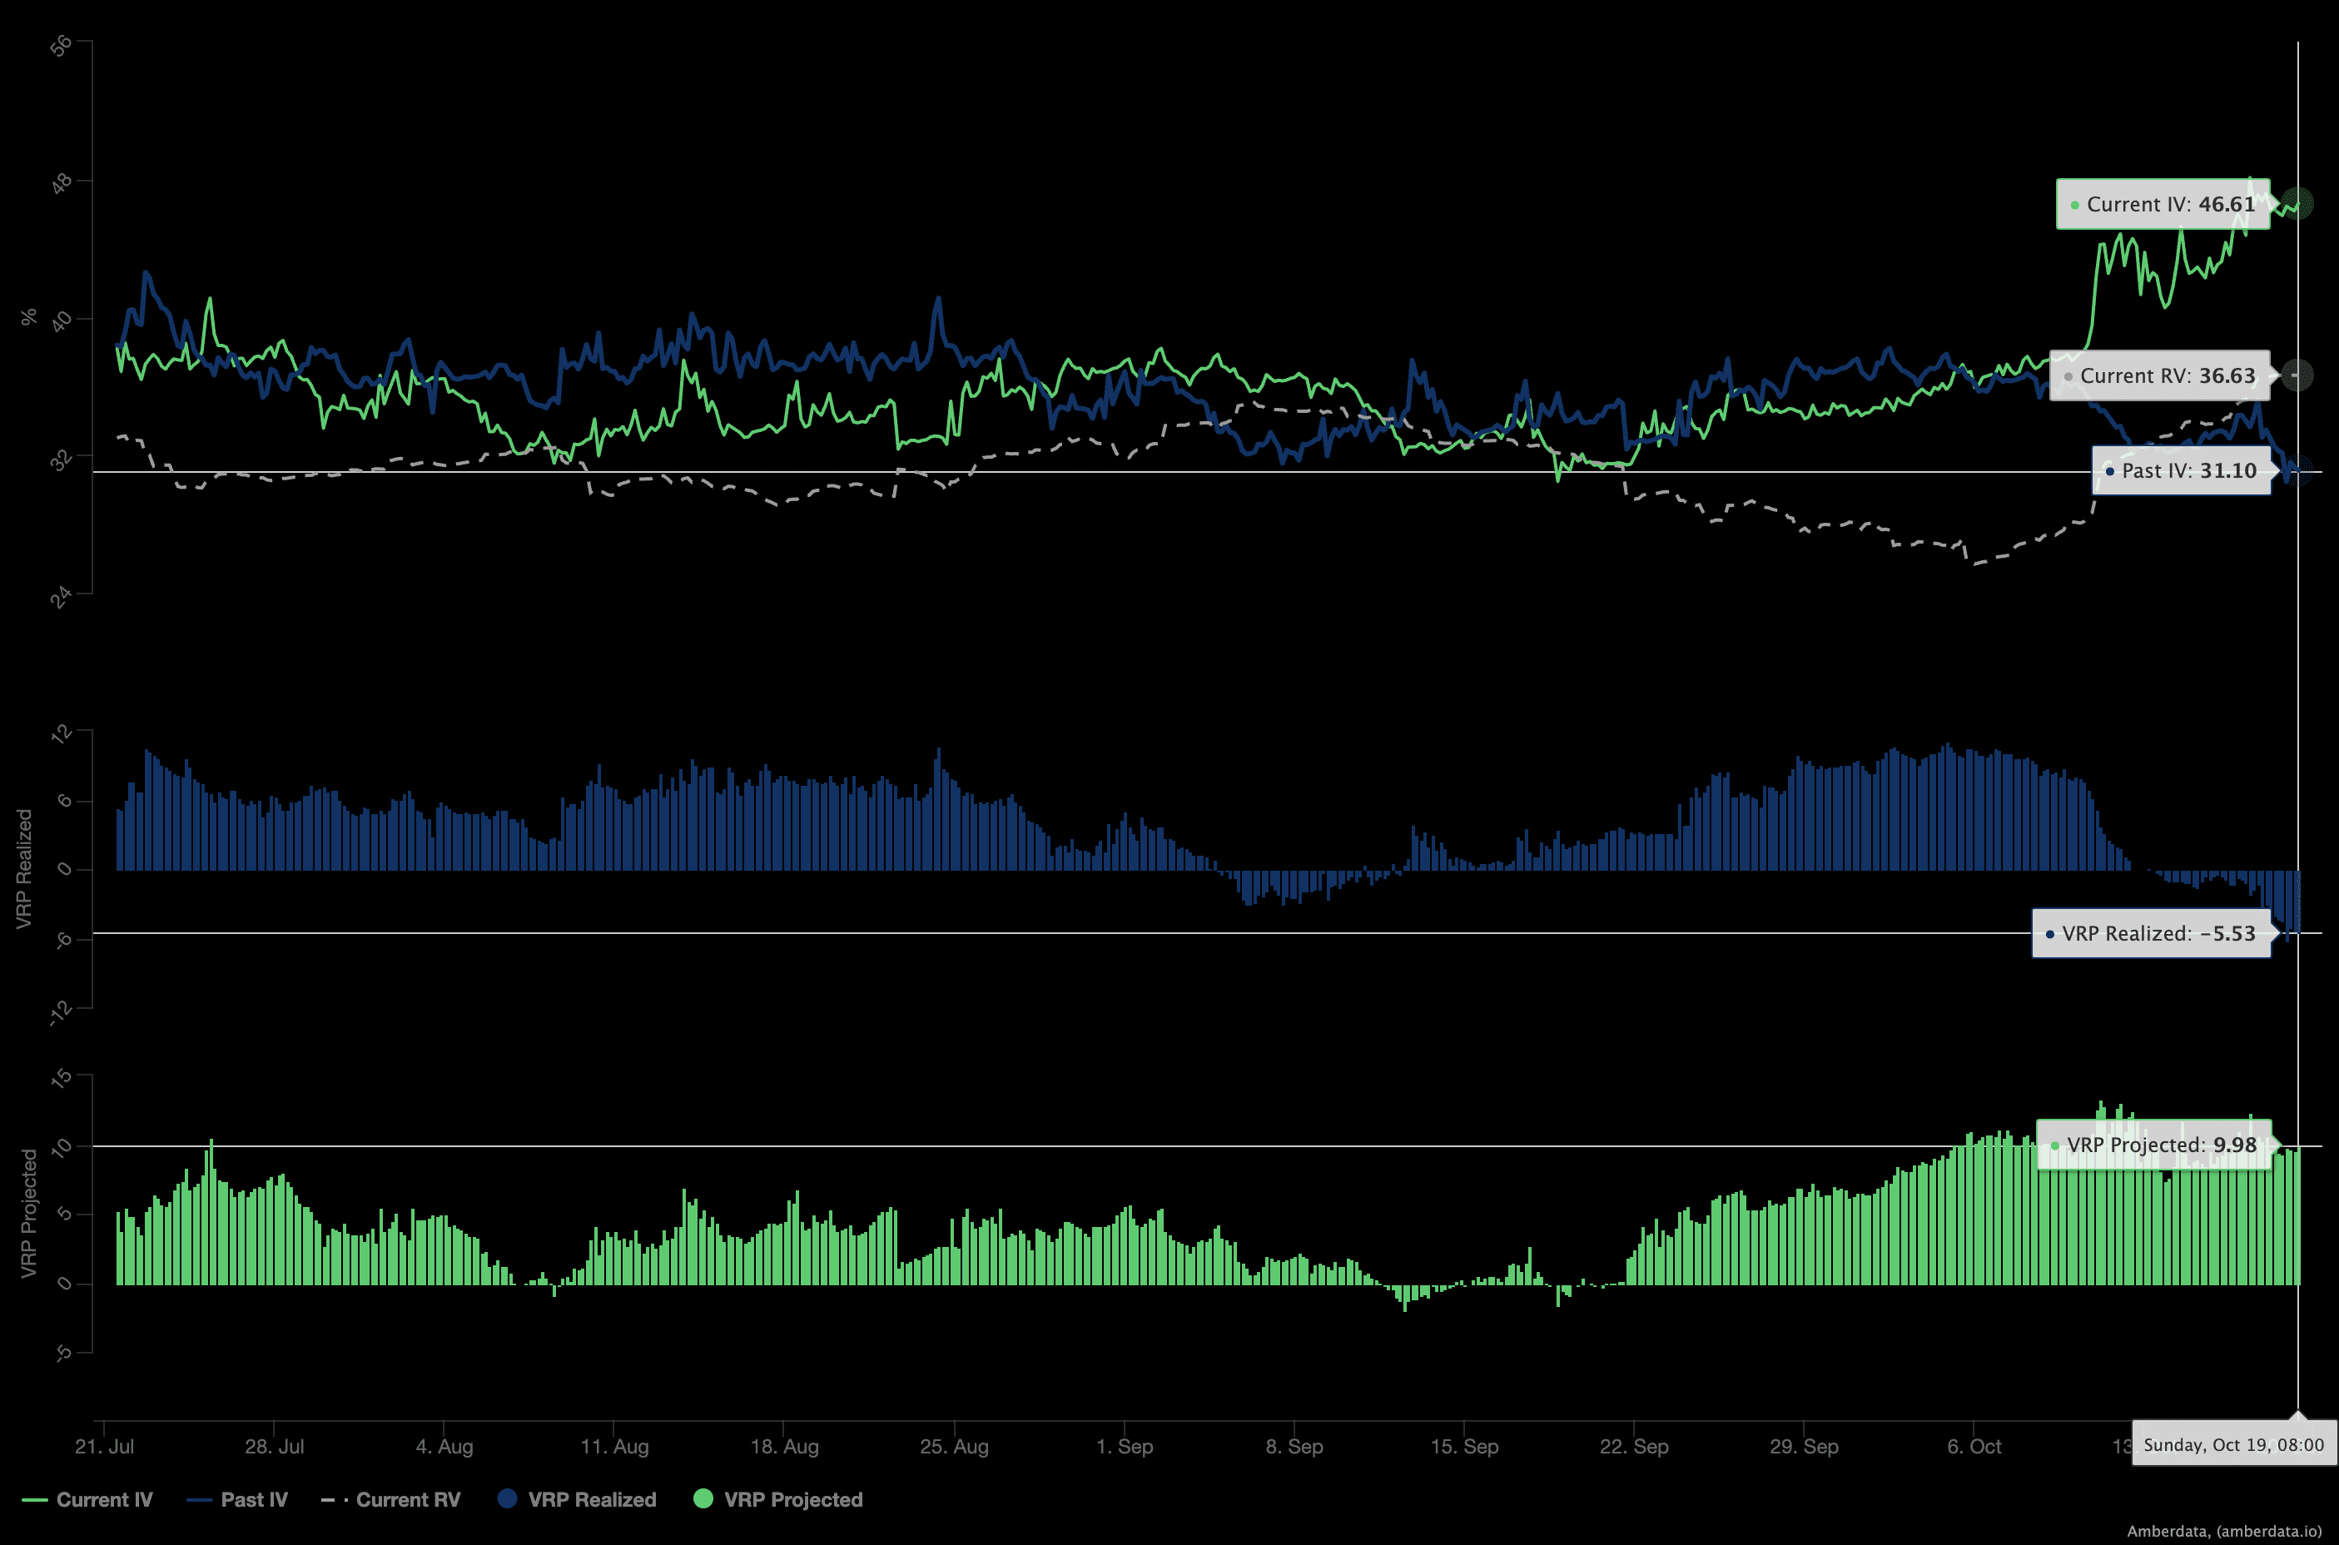Click the grey Current RV endpoint marker
The width and height of the screenshot is (2339, 1545).
pyautogui.click(x=2297, y=375)
